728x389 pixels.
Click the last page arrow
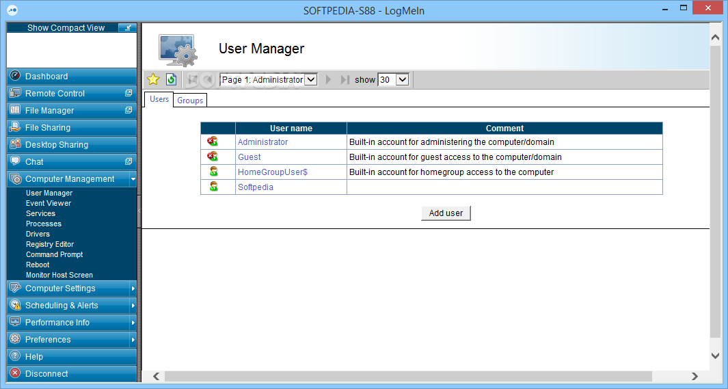[345, 80]
